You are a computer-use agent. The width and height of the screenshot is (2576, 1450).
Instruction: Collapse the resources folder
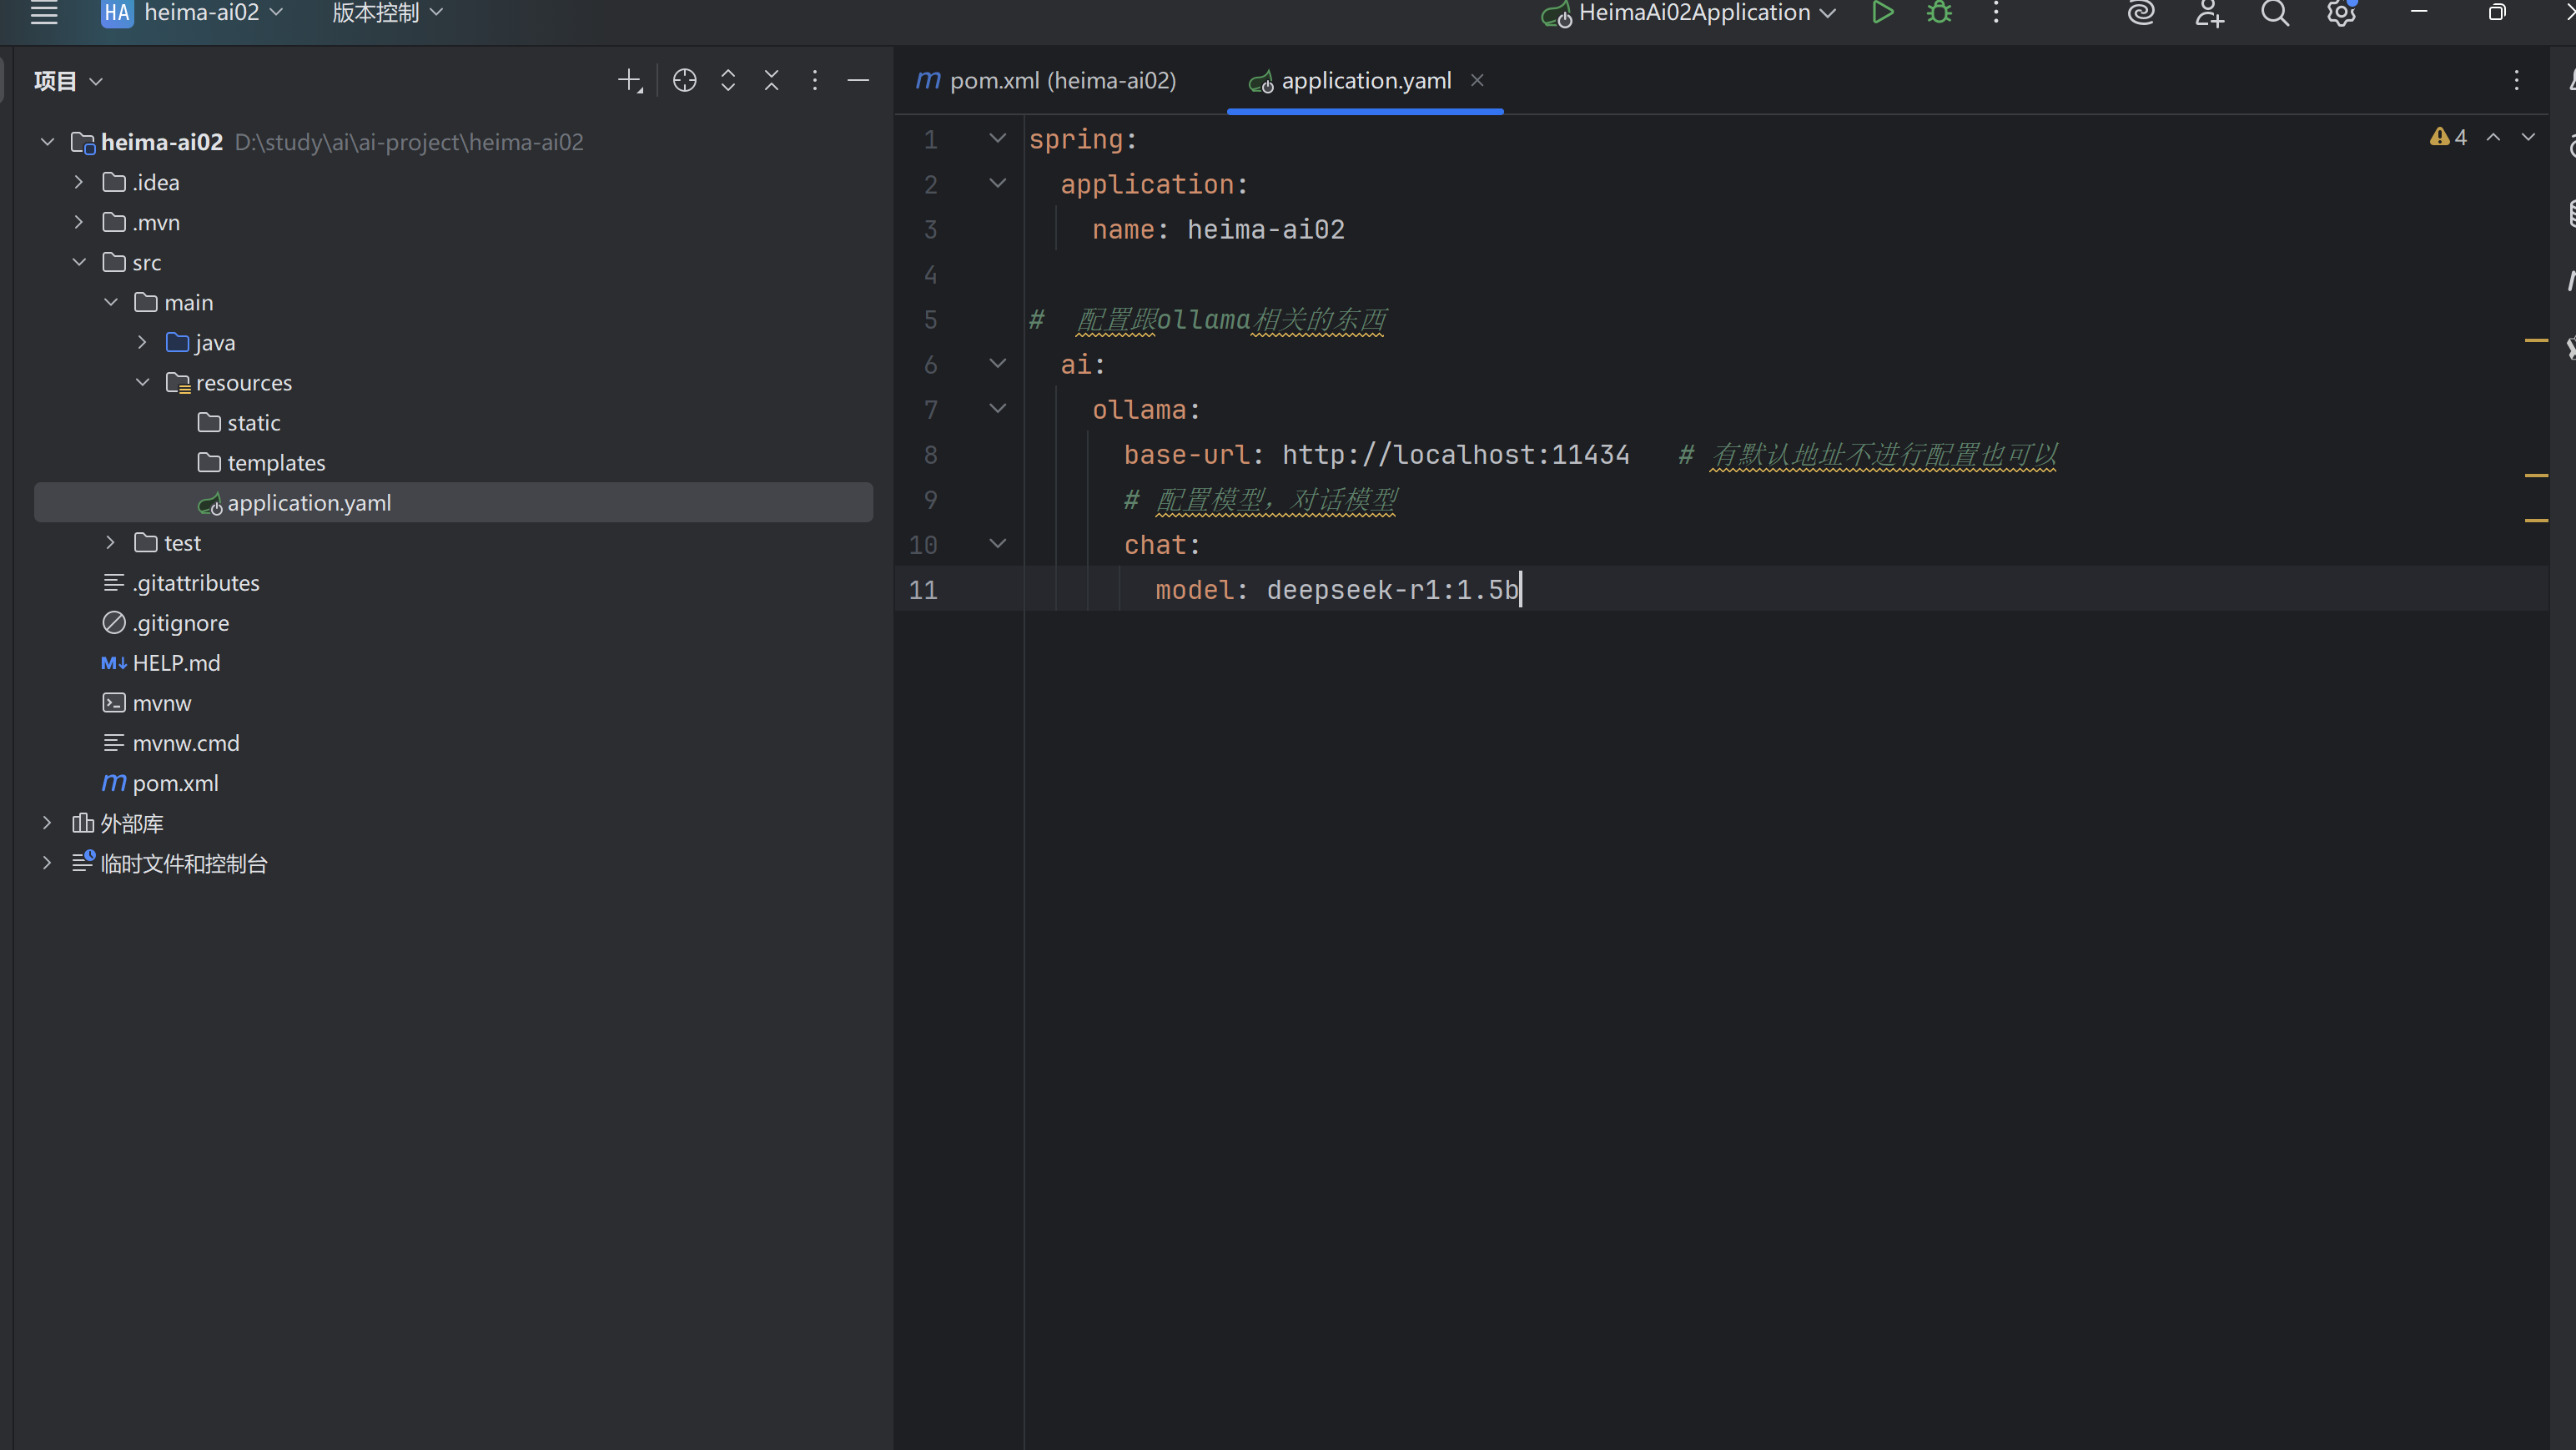click(x=143, y=383)
